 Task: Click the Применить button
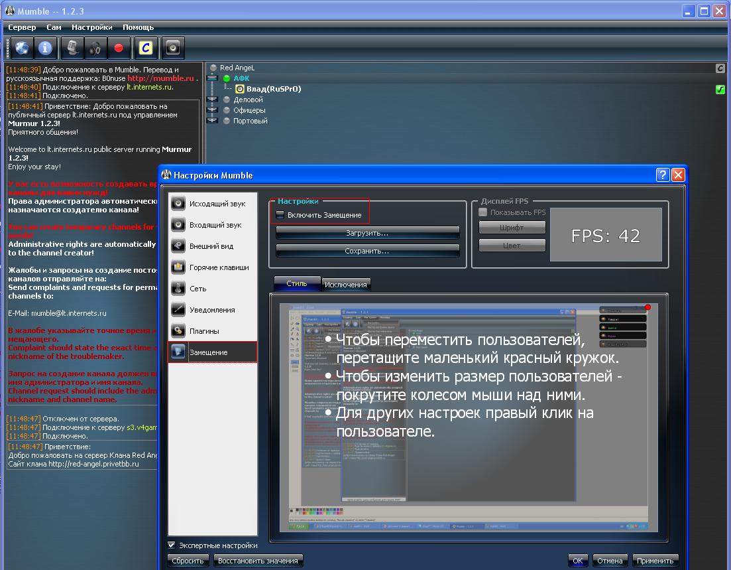655,560
